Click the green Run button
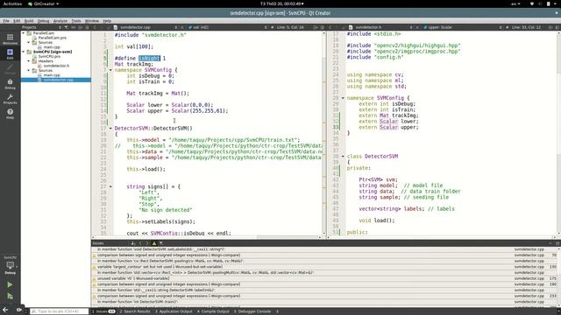This screenshot has width=561, height=315. 10,284
